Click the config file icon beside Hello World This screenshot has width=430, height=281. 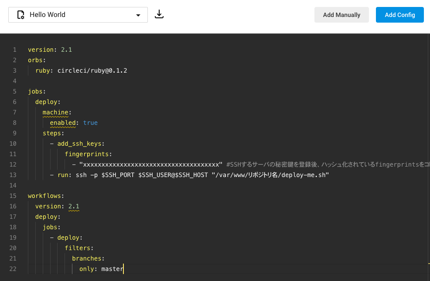[20, 15]
